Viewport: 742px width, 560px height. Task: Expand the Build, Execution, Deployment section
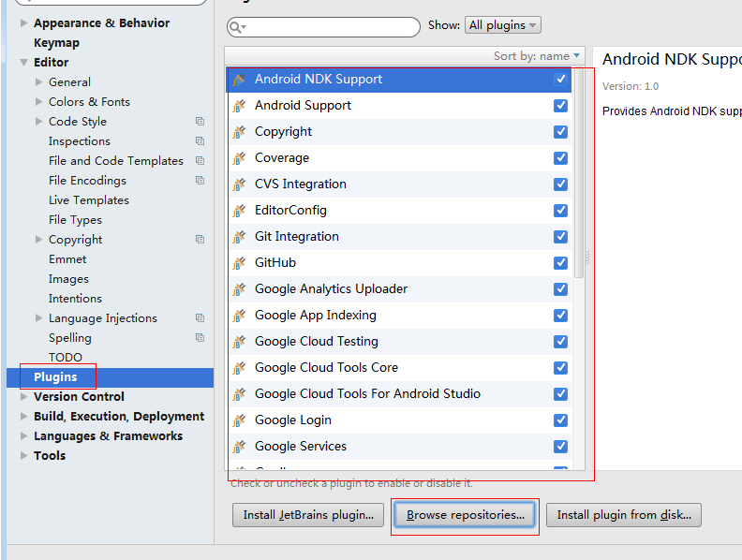(x=23, y=416)
